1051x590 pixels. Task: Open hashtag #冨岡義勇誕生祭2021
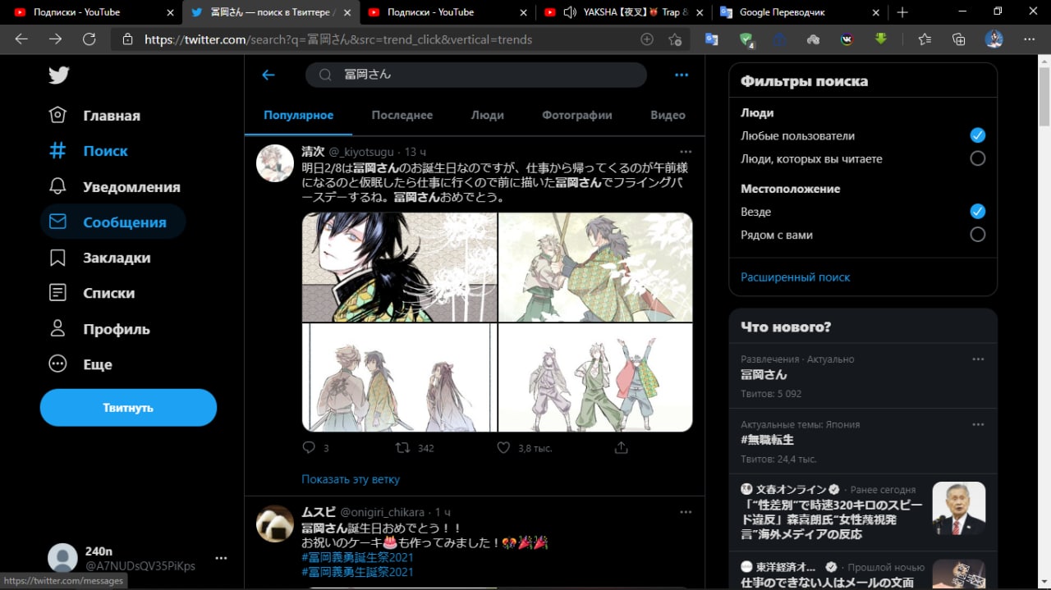pyautogui.click(x=357, y=557)
